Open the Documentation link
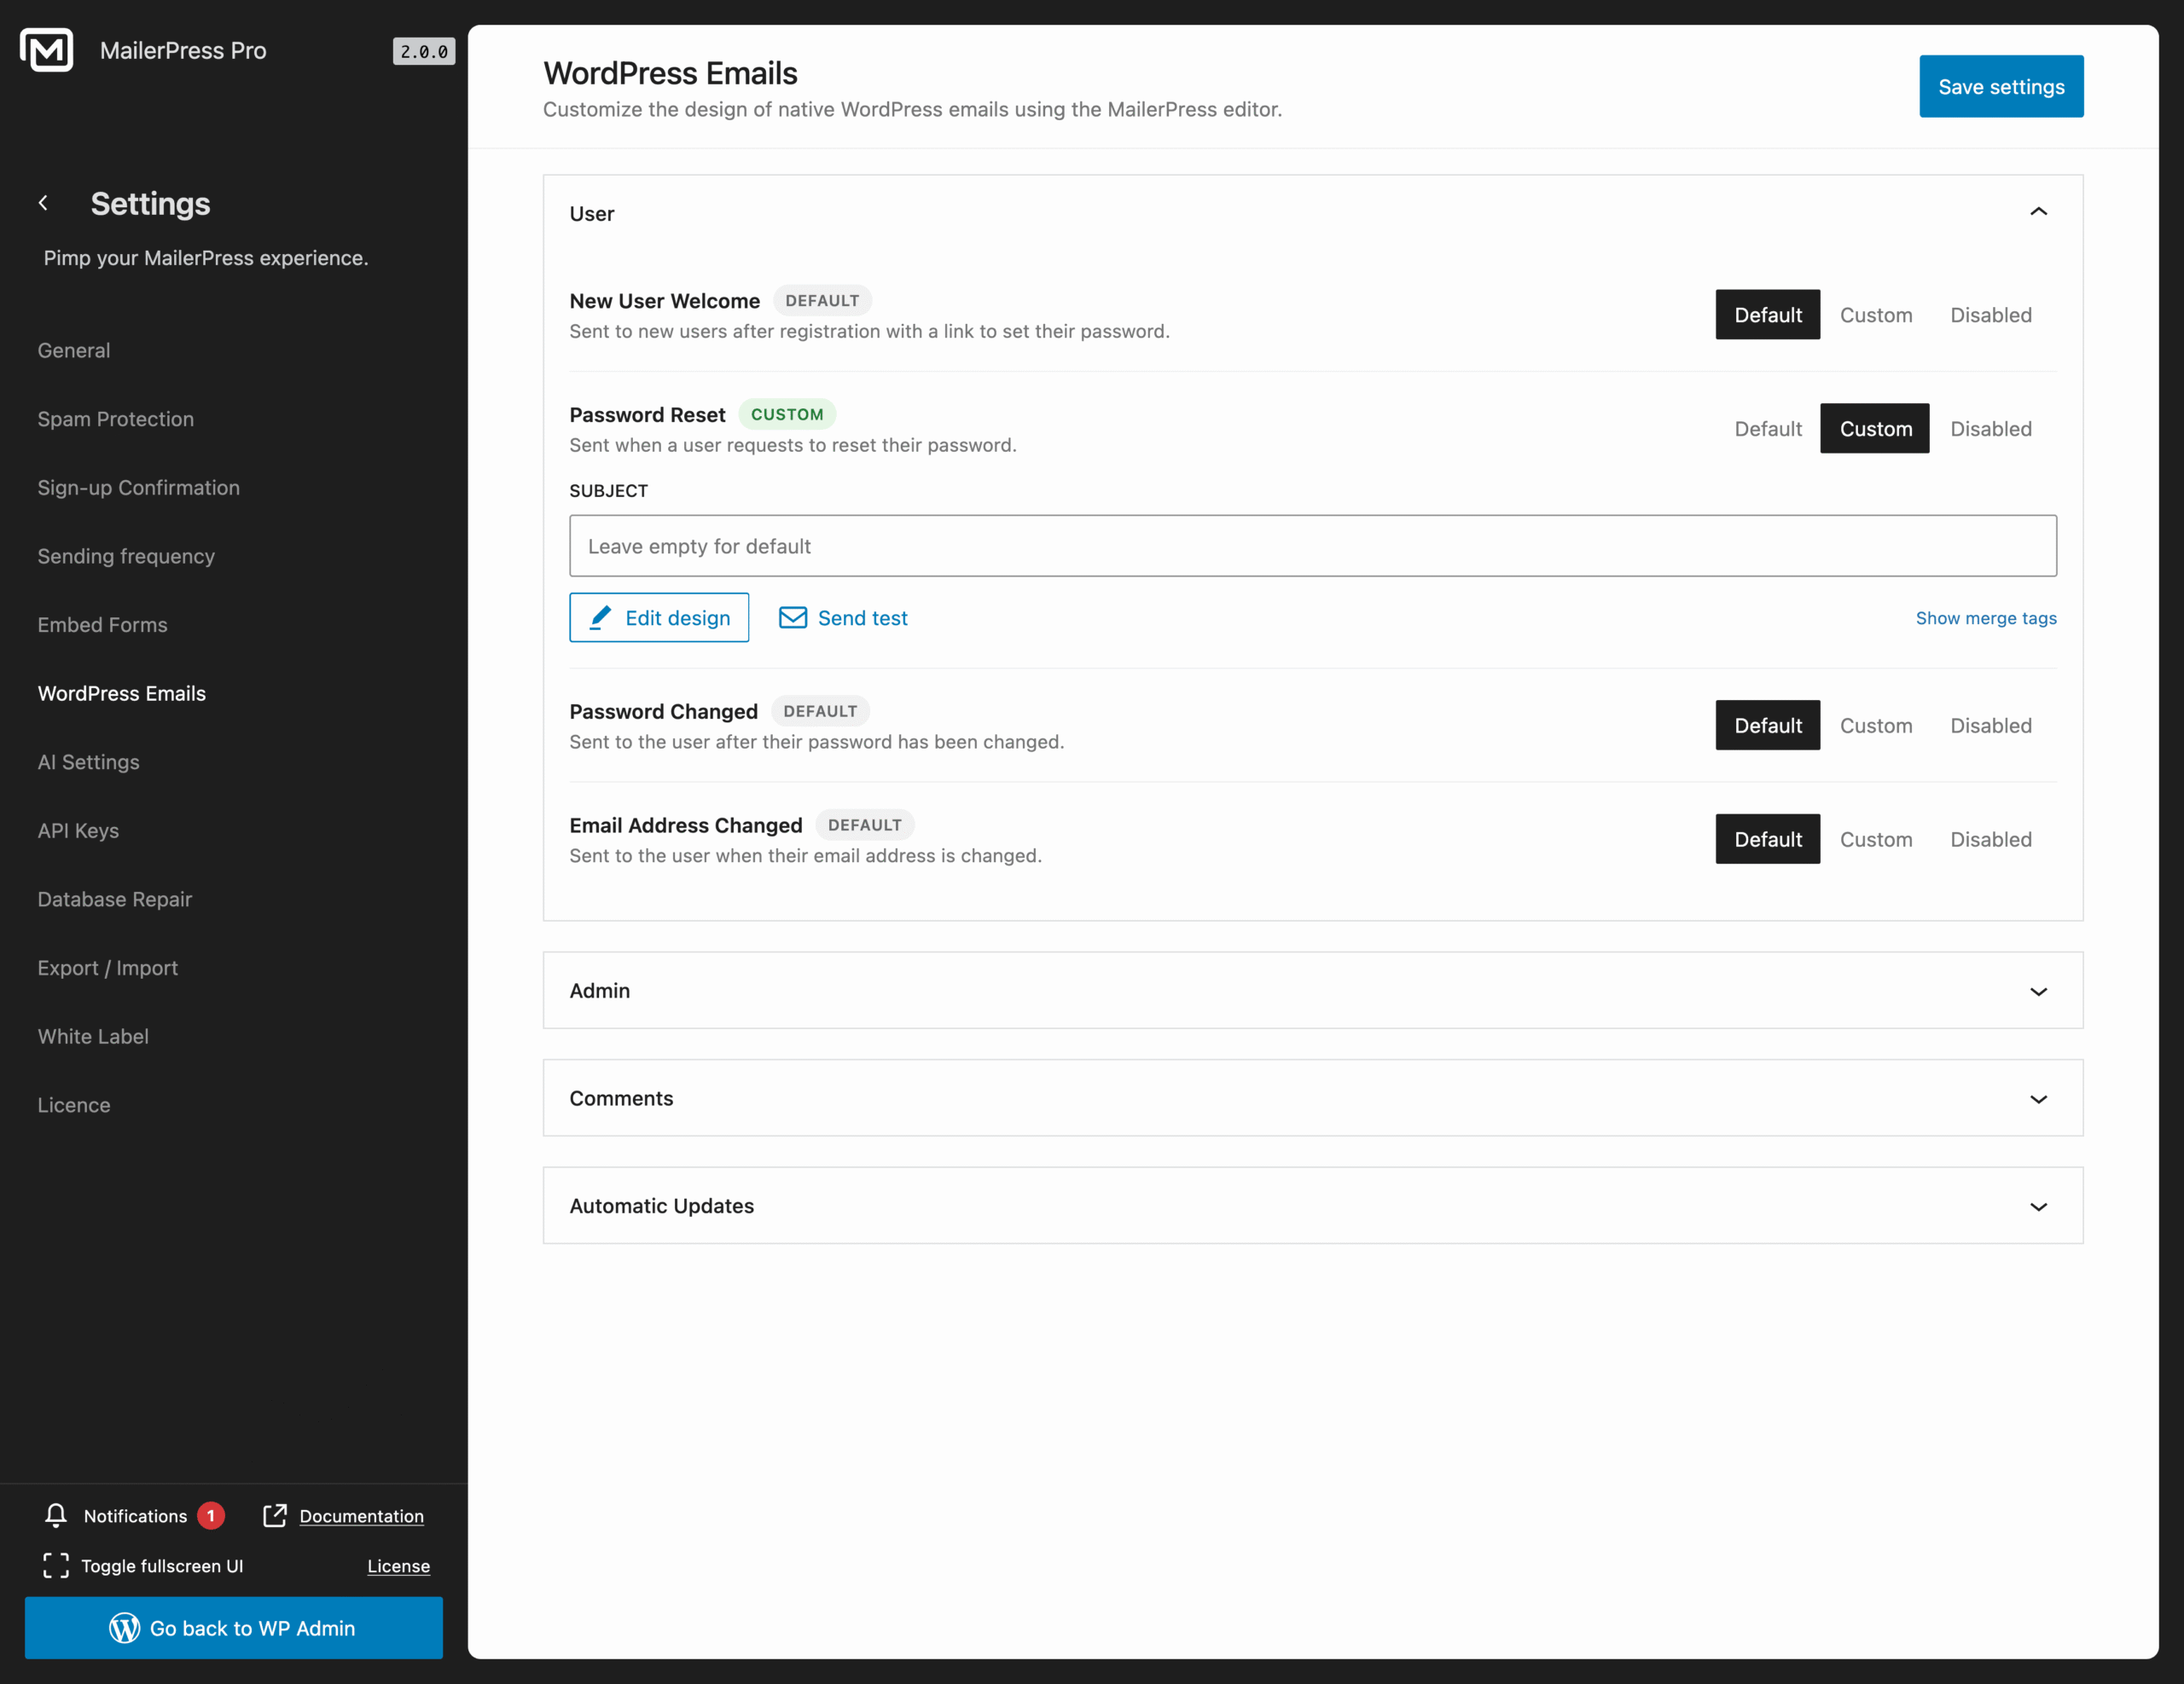 click(x=361, y=1516)
